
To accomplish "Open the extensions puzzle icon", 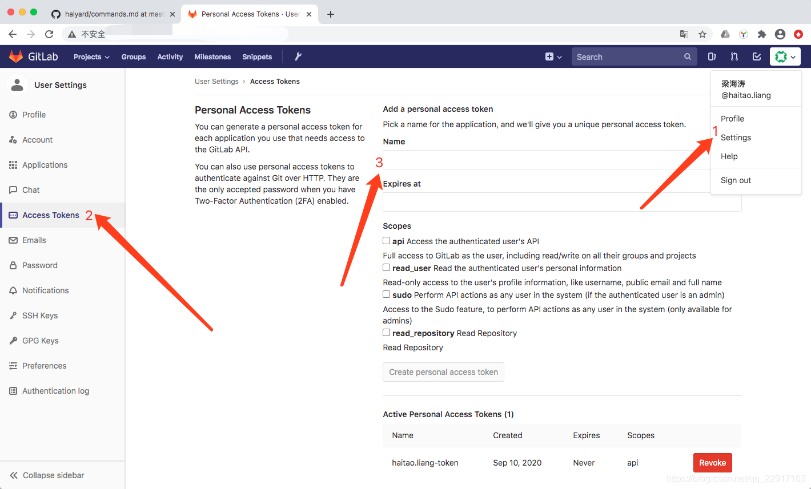I will pos(762,34).
